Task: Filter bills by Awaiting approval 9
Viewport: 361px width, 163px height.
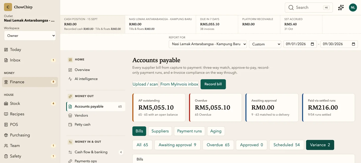Action: click(x=177, y=145)
